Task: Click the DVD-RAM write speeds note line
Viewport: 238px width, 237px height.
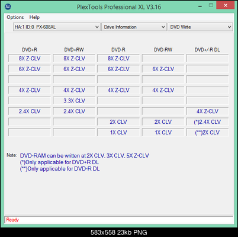Action: tap(85, 156)
